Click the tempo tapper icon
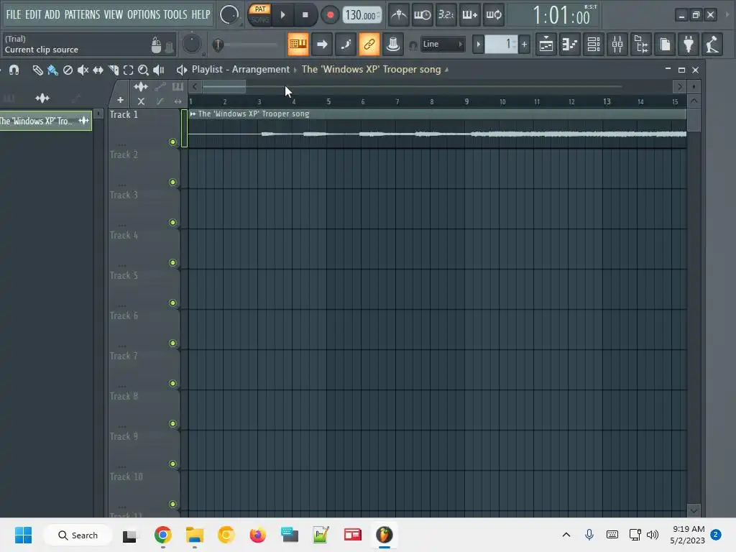The height and width of the screenshot is (552, 736). pyautogui.click(x=712, y=45)
